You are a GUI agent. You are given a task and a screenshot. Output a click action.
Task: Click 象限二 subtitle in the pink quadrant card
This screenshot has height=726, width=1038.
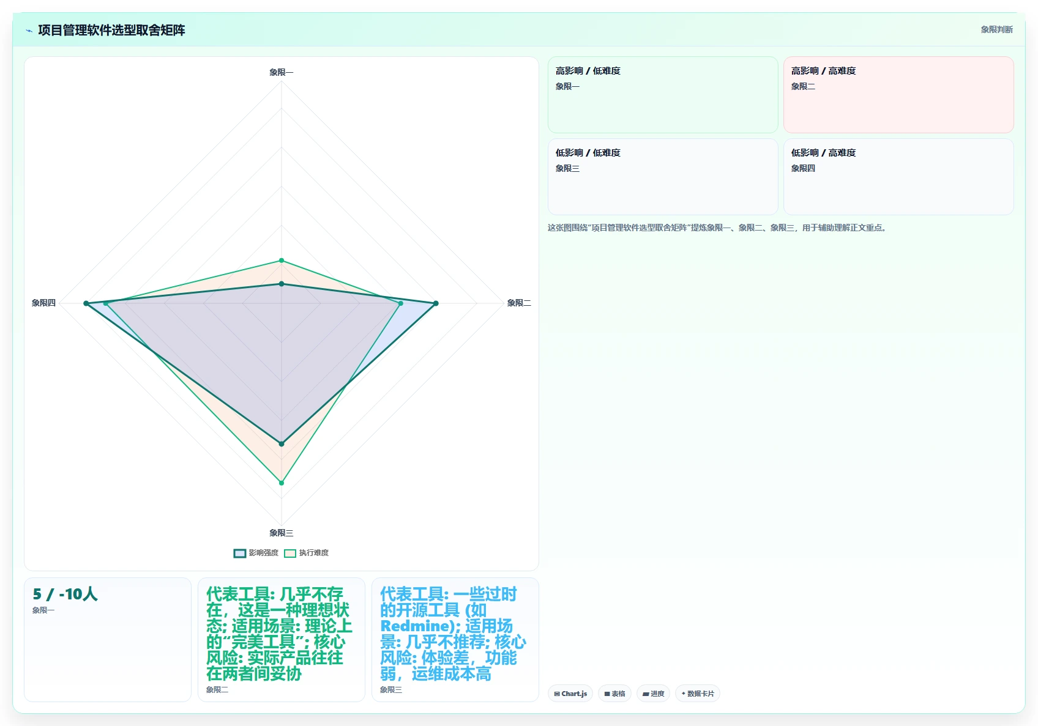[803, 86]
